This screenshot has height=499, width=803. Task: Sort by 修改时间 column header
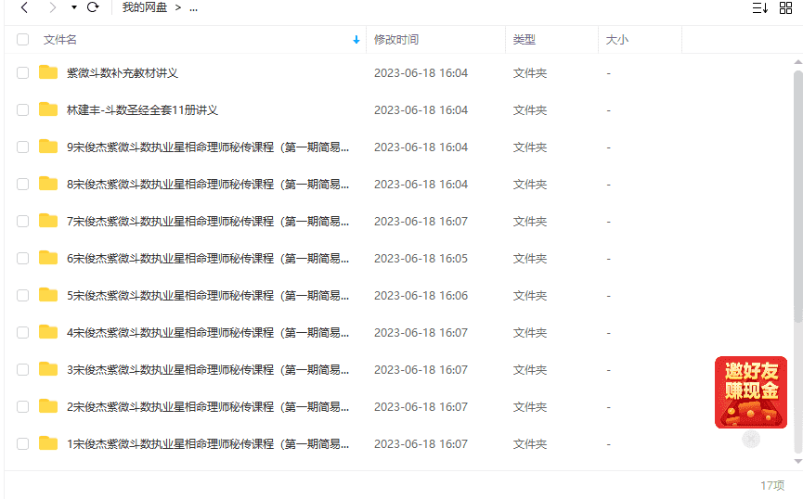pyautogui.click(x=396, y=40)
